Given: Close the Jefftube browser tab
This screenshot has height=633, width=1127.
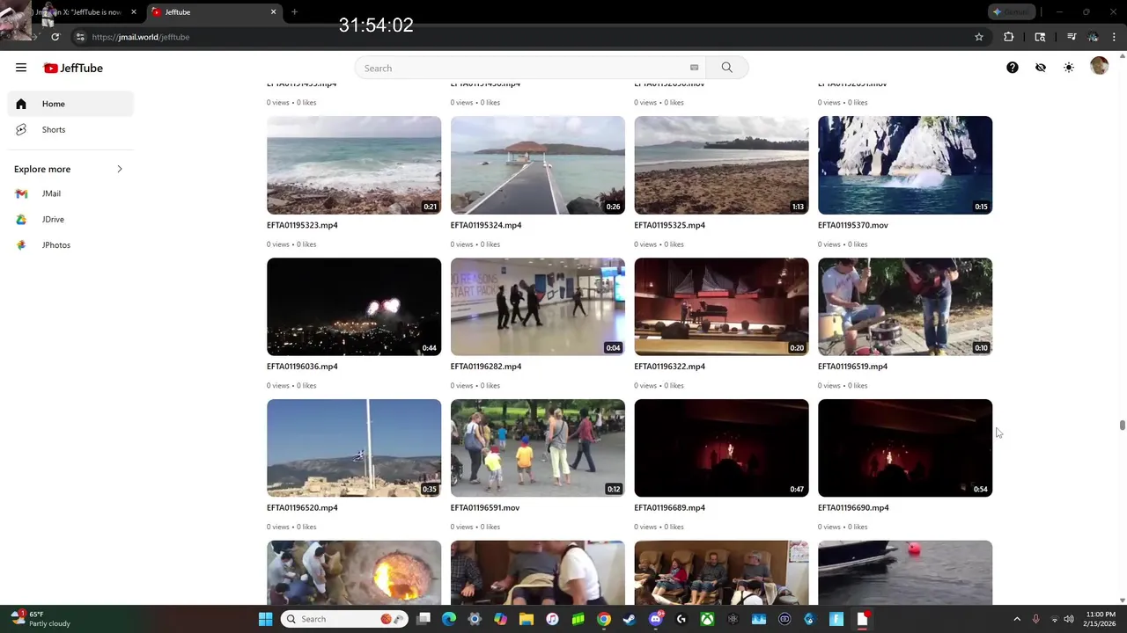Looking at the screenshot, I should (273, 12).
